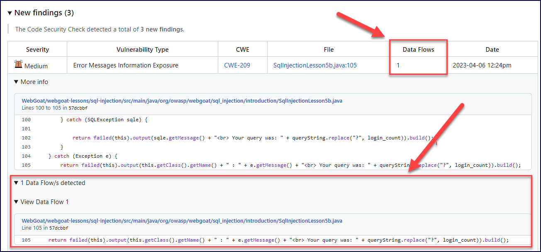The width and height of the screenshot is (541, 252).
Task: Select line number 100 in the code snippet
Action: [x=26, y=120]
